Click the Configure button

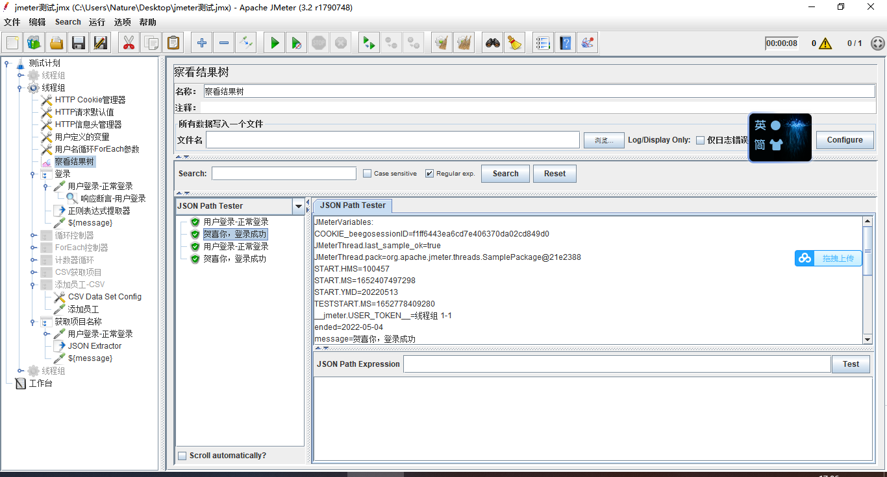coord(845,140)
